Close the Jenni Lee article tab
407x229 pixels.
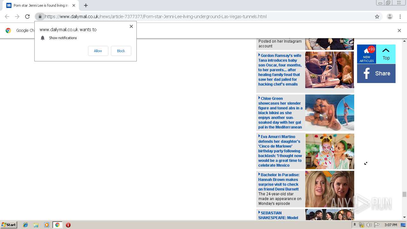point(74,5)
